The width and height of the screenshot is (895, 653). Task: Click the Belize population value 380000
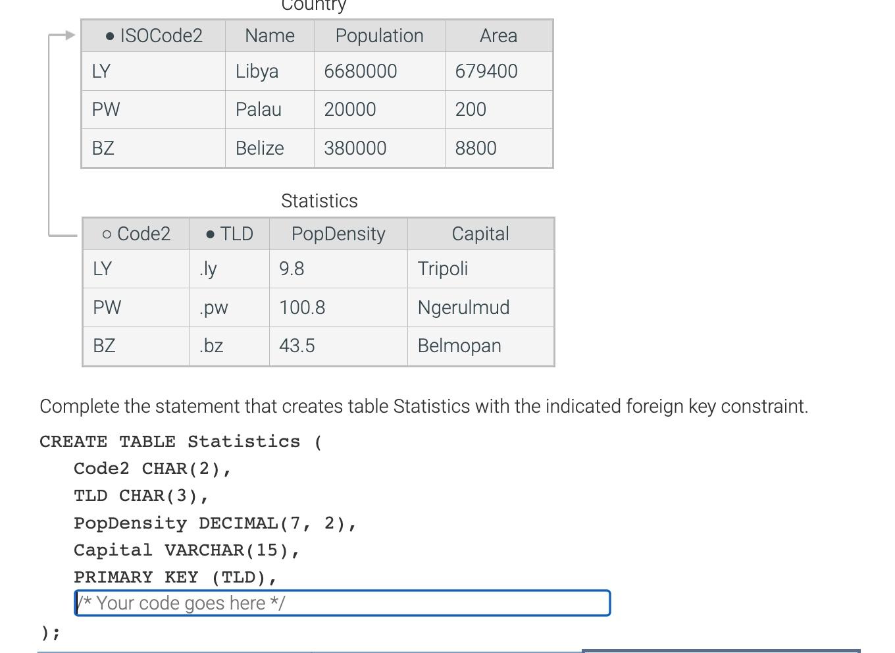coord(355,148)
